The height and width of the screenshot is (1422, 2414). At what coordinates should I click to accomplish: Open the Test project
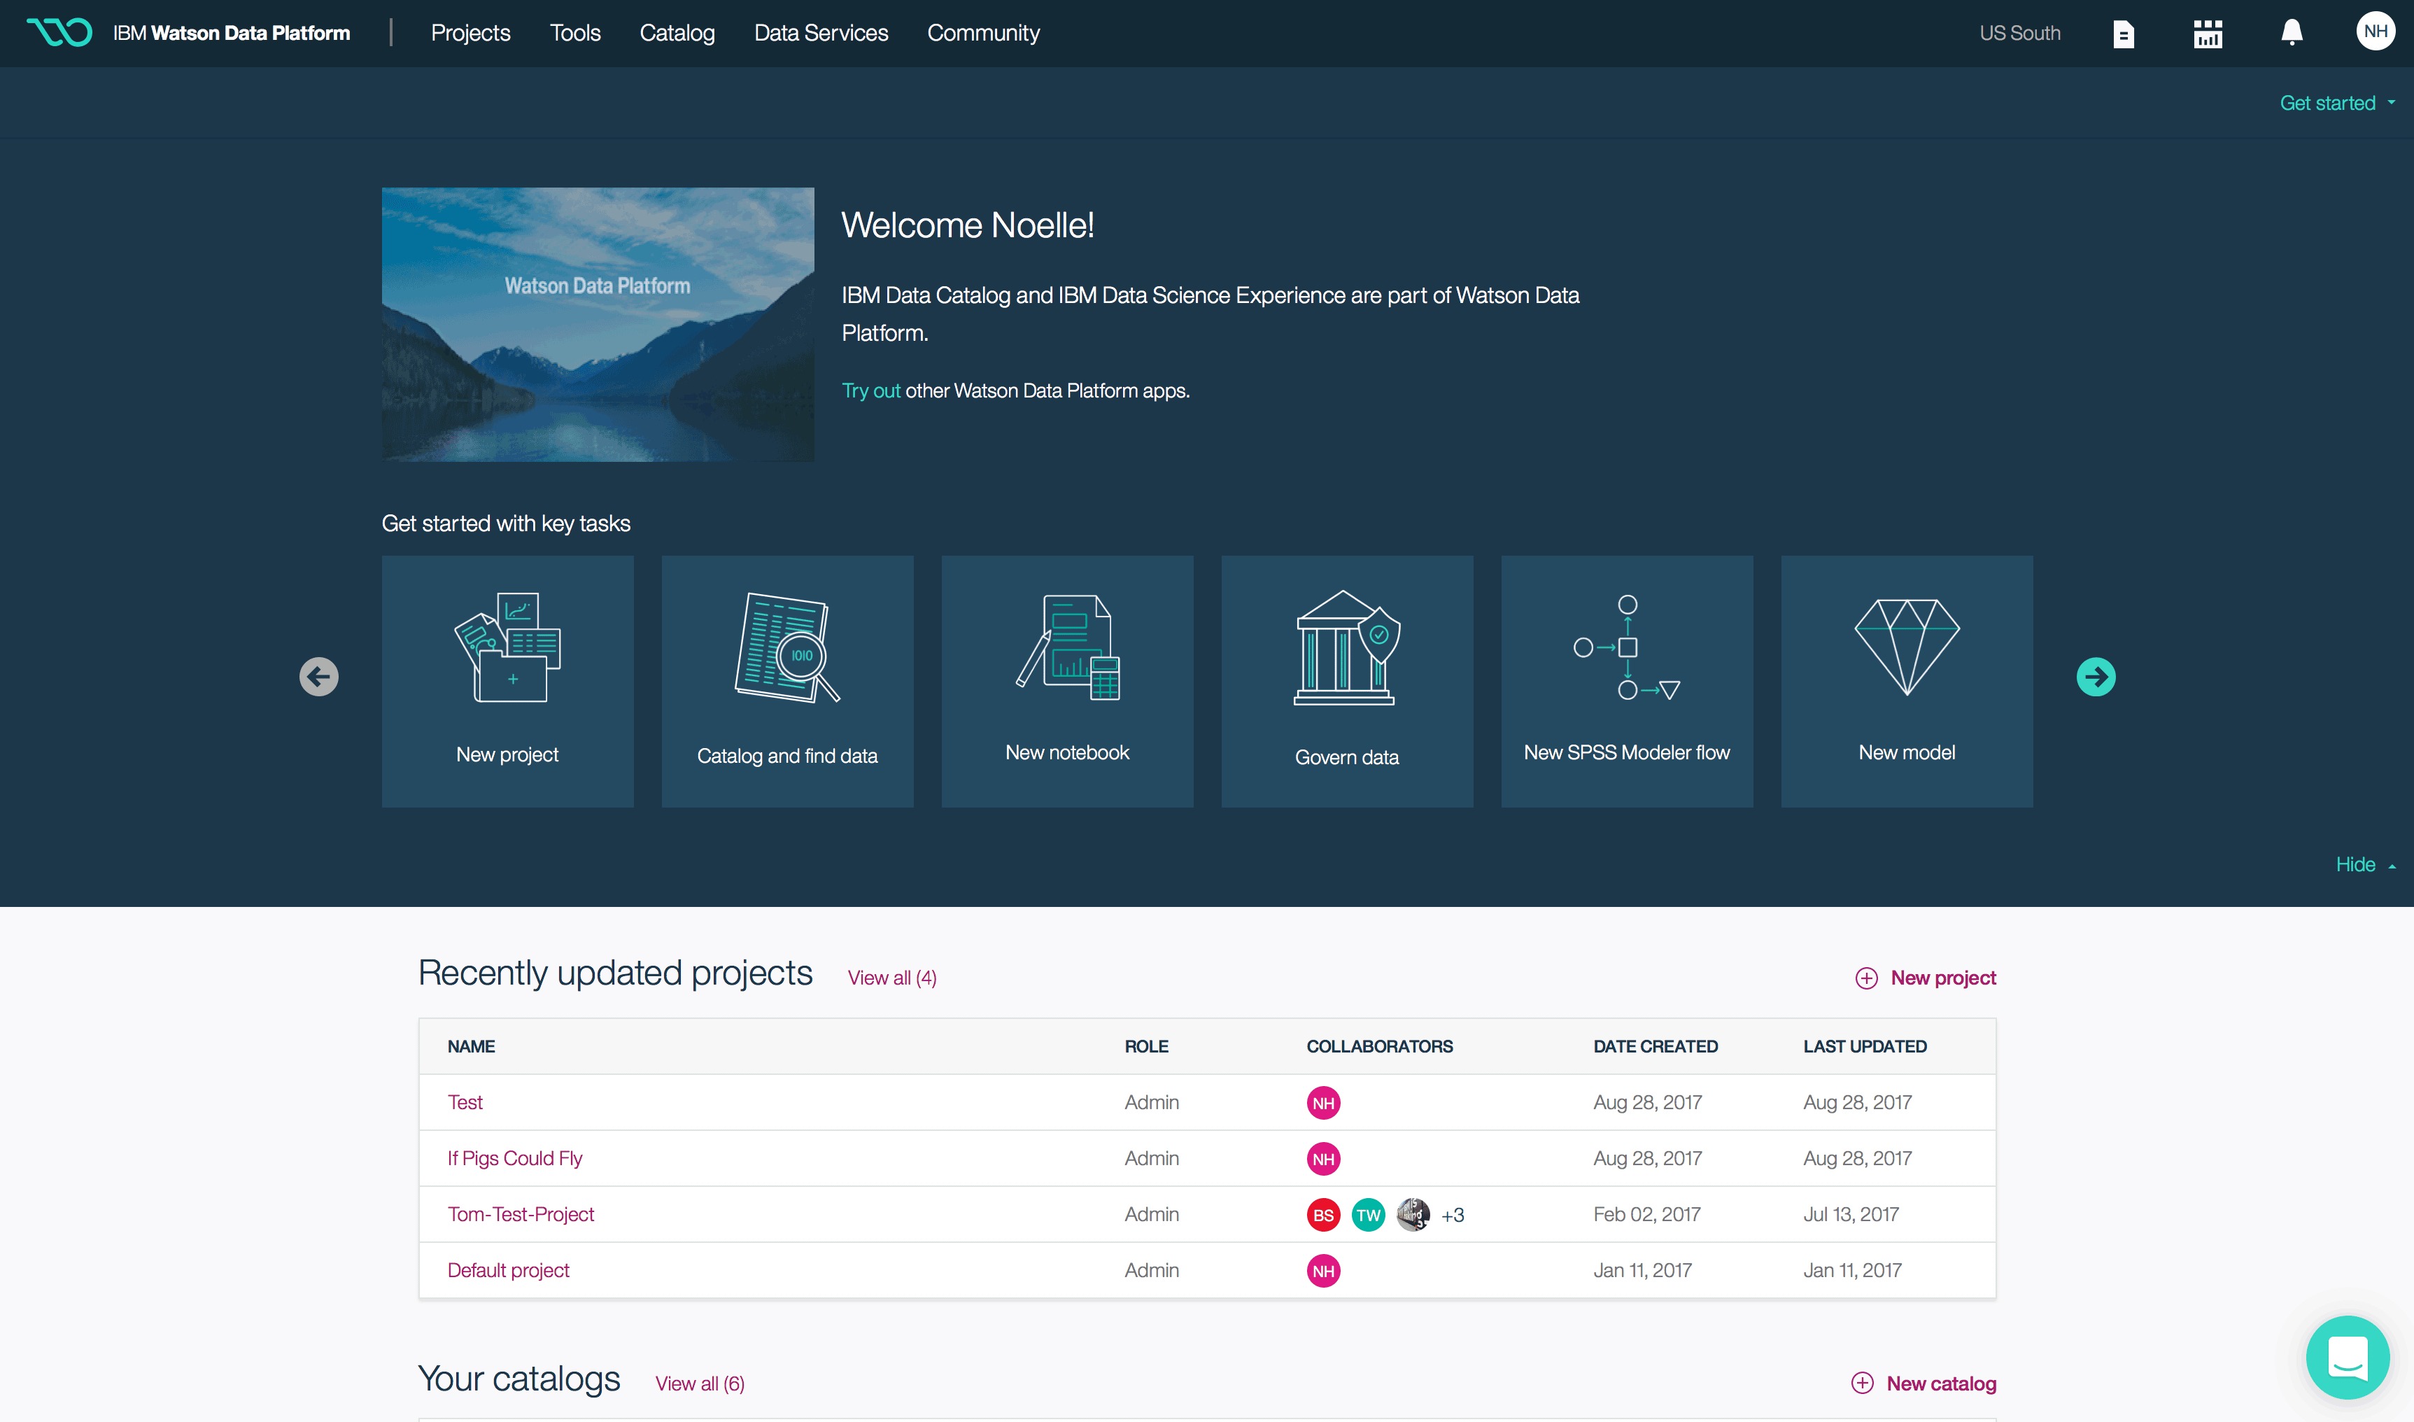(x=465, y=1102)
